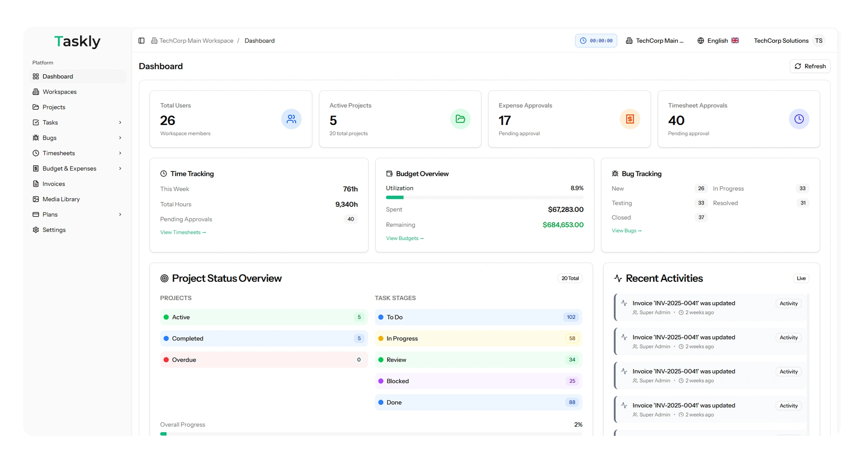867x464 pixels.
Task: Click the Live badge in Recent Activities
Action: click(x=801, y=278)
